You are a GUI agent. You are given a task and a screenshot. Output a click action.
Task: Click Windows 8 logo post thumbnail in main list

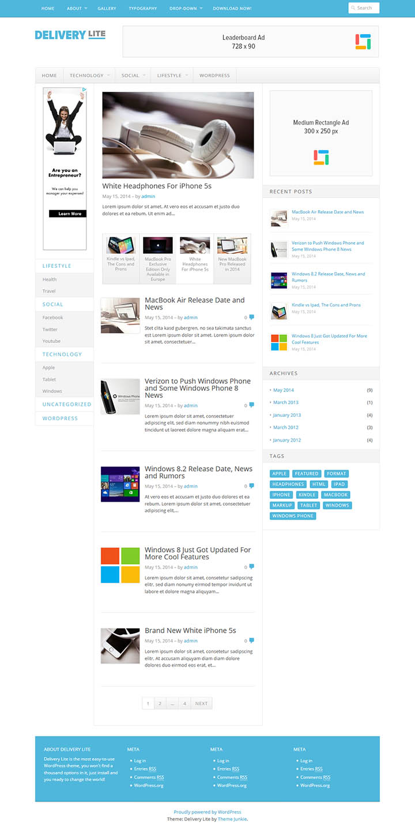[x=120, y=565]
